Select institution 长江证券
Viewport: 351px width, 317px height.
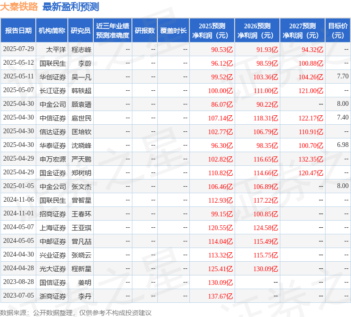click(x=53, y=91)
